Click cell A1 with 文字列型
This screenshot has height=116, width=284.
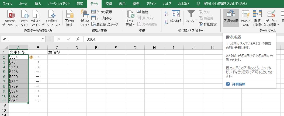coord(19,52)
